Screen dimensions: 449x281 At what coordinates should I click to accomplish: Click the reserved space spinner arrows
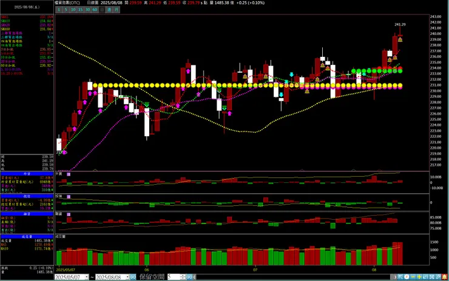[183, 277]
